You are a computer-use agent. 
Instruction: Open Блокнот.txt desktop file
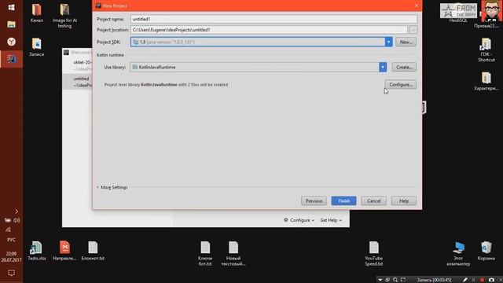93,251
